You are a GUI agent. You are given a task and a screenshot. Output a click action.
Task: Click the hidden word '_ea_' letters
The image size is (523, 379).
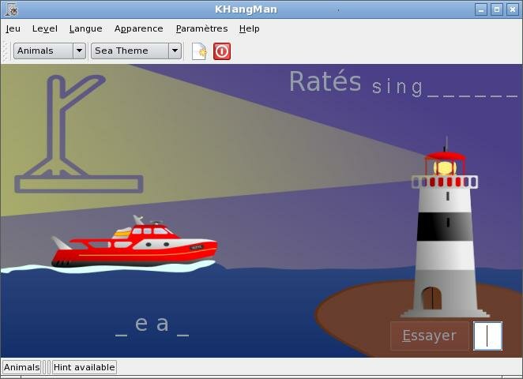[x=152, y=325]
